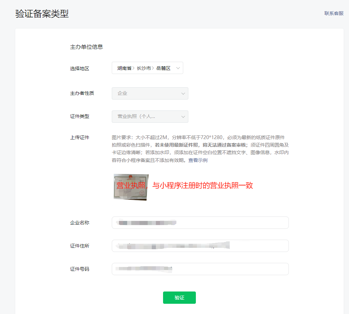The image size is (349, 314).
Task: Select 长沙市 in the region selector
Action: point(144,68)
